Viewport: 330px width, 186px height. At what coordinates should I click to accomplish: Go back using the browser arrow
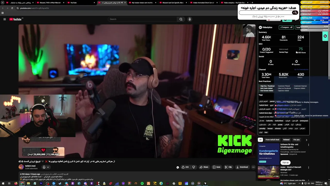click(x=3, y=8)
